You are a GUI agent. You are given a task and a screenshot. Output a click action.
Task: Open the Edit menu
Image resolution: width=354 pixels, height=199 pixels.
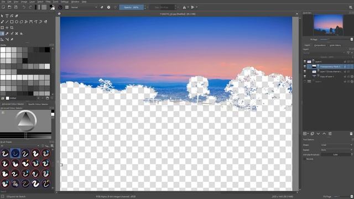point(9,2)
